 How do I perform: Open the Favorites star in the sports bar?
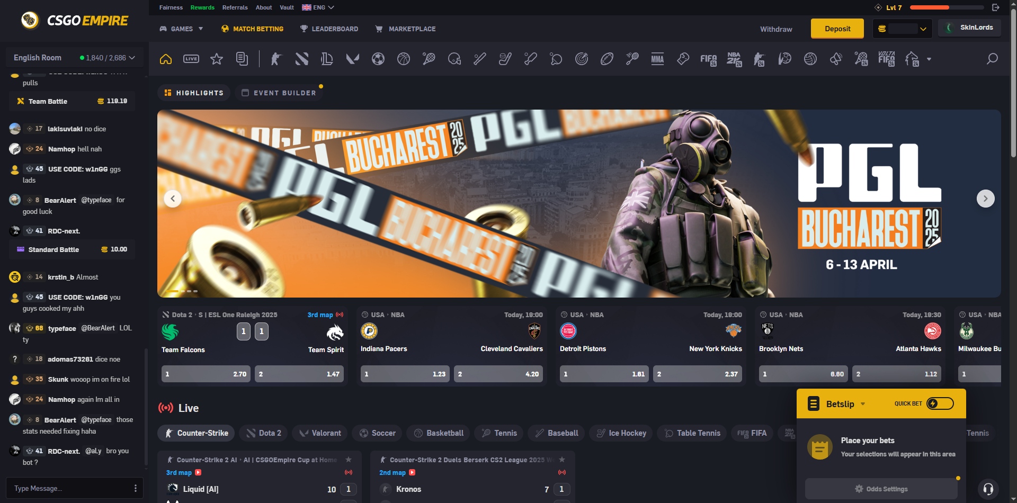point(217,59)
